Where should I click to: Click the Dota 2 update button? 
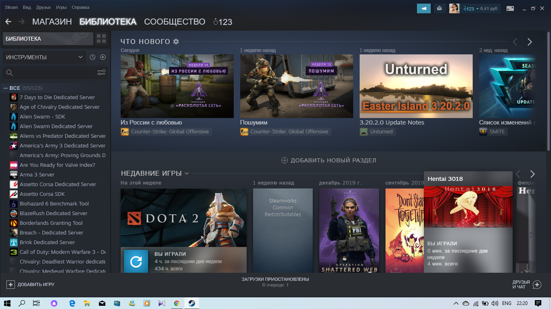pyautogui.click(x=136, y=262)
